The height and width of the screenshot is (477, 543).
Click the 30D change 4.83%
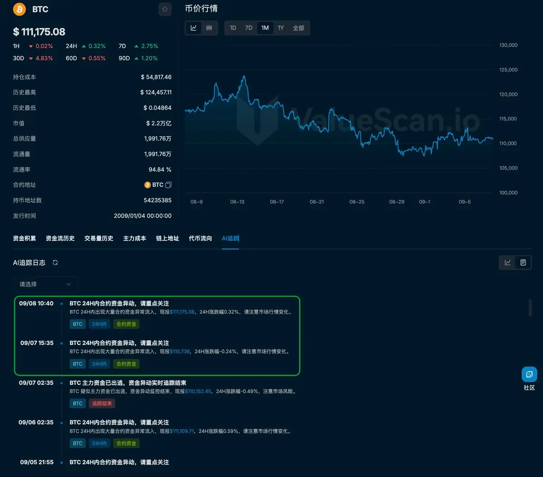(x=44, y=58)
